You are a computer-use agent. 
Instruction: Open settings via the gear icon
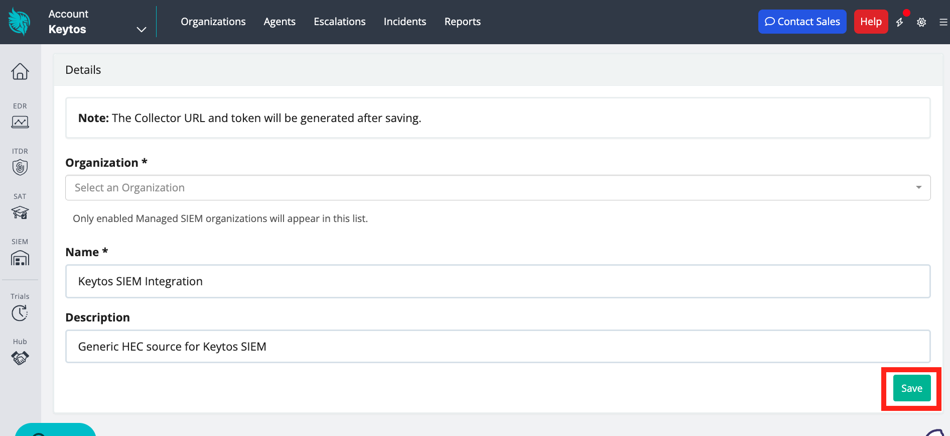921,22
